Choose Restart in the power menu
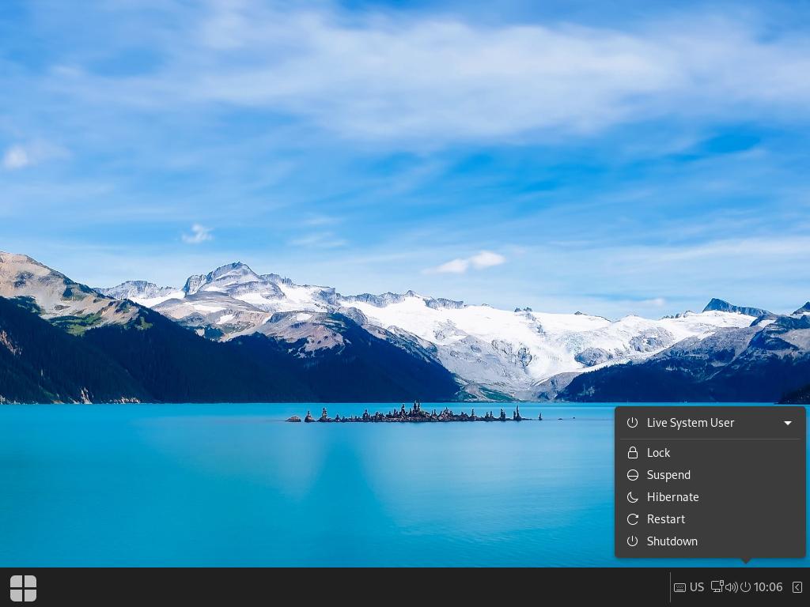Image resolution: width=810 pixels, height=607 pixels. 710,519
